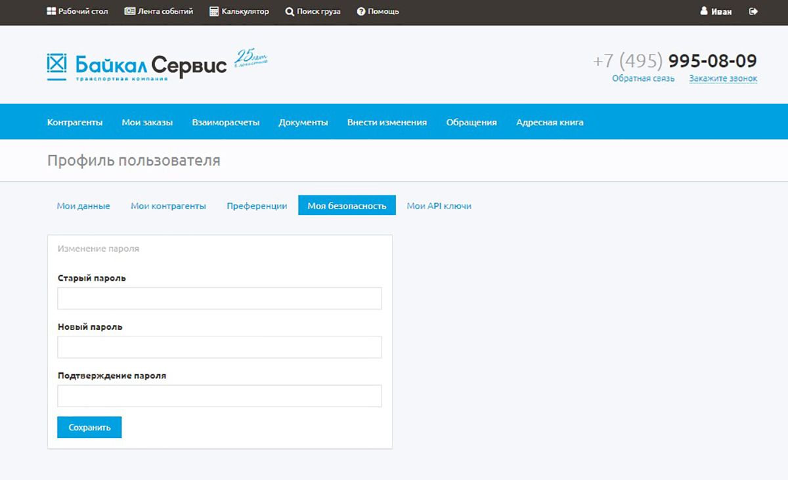
Task: Focus the Старый пароль input field
Action: (x=219, y=298)
